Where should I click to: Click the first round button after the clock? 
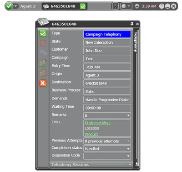coord(162,6)
